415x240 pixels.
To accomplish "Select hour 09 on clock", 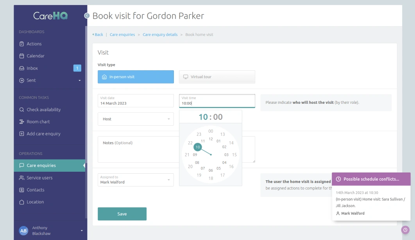I will click(195, 155).
